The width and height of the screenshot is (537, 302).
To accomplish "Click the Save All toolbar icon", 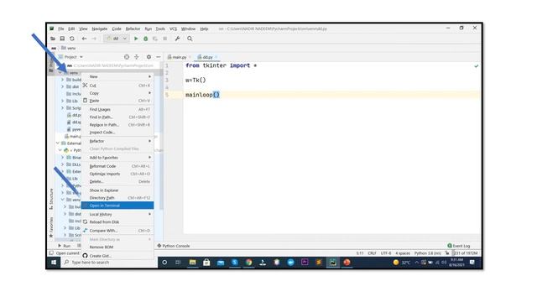I will (x=62, y=39).
